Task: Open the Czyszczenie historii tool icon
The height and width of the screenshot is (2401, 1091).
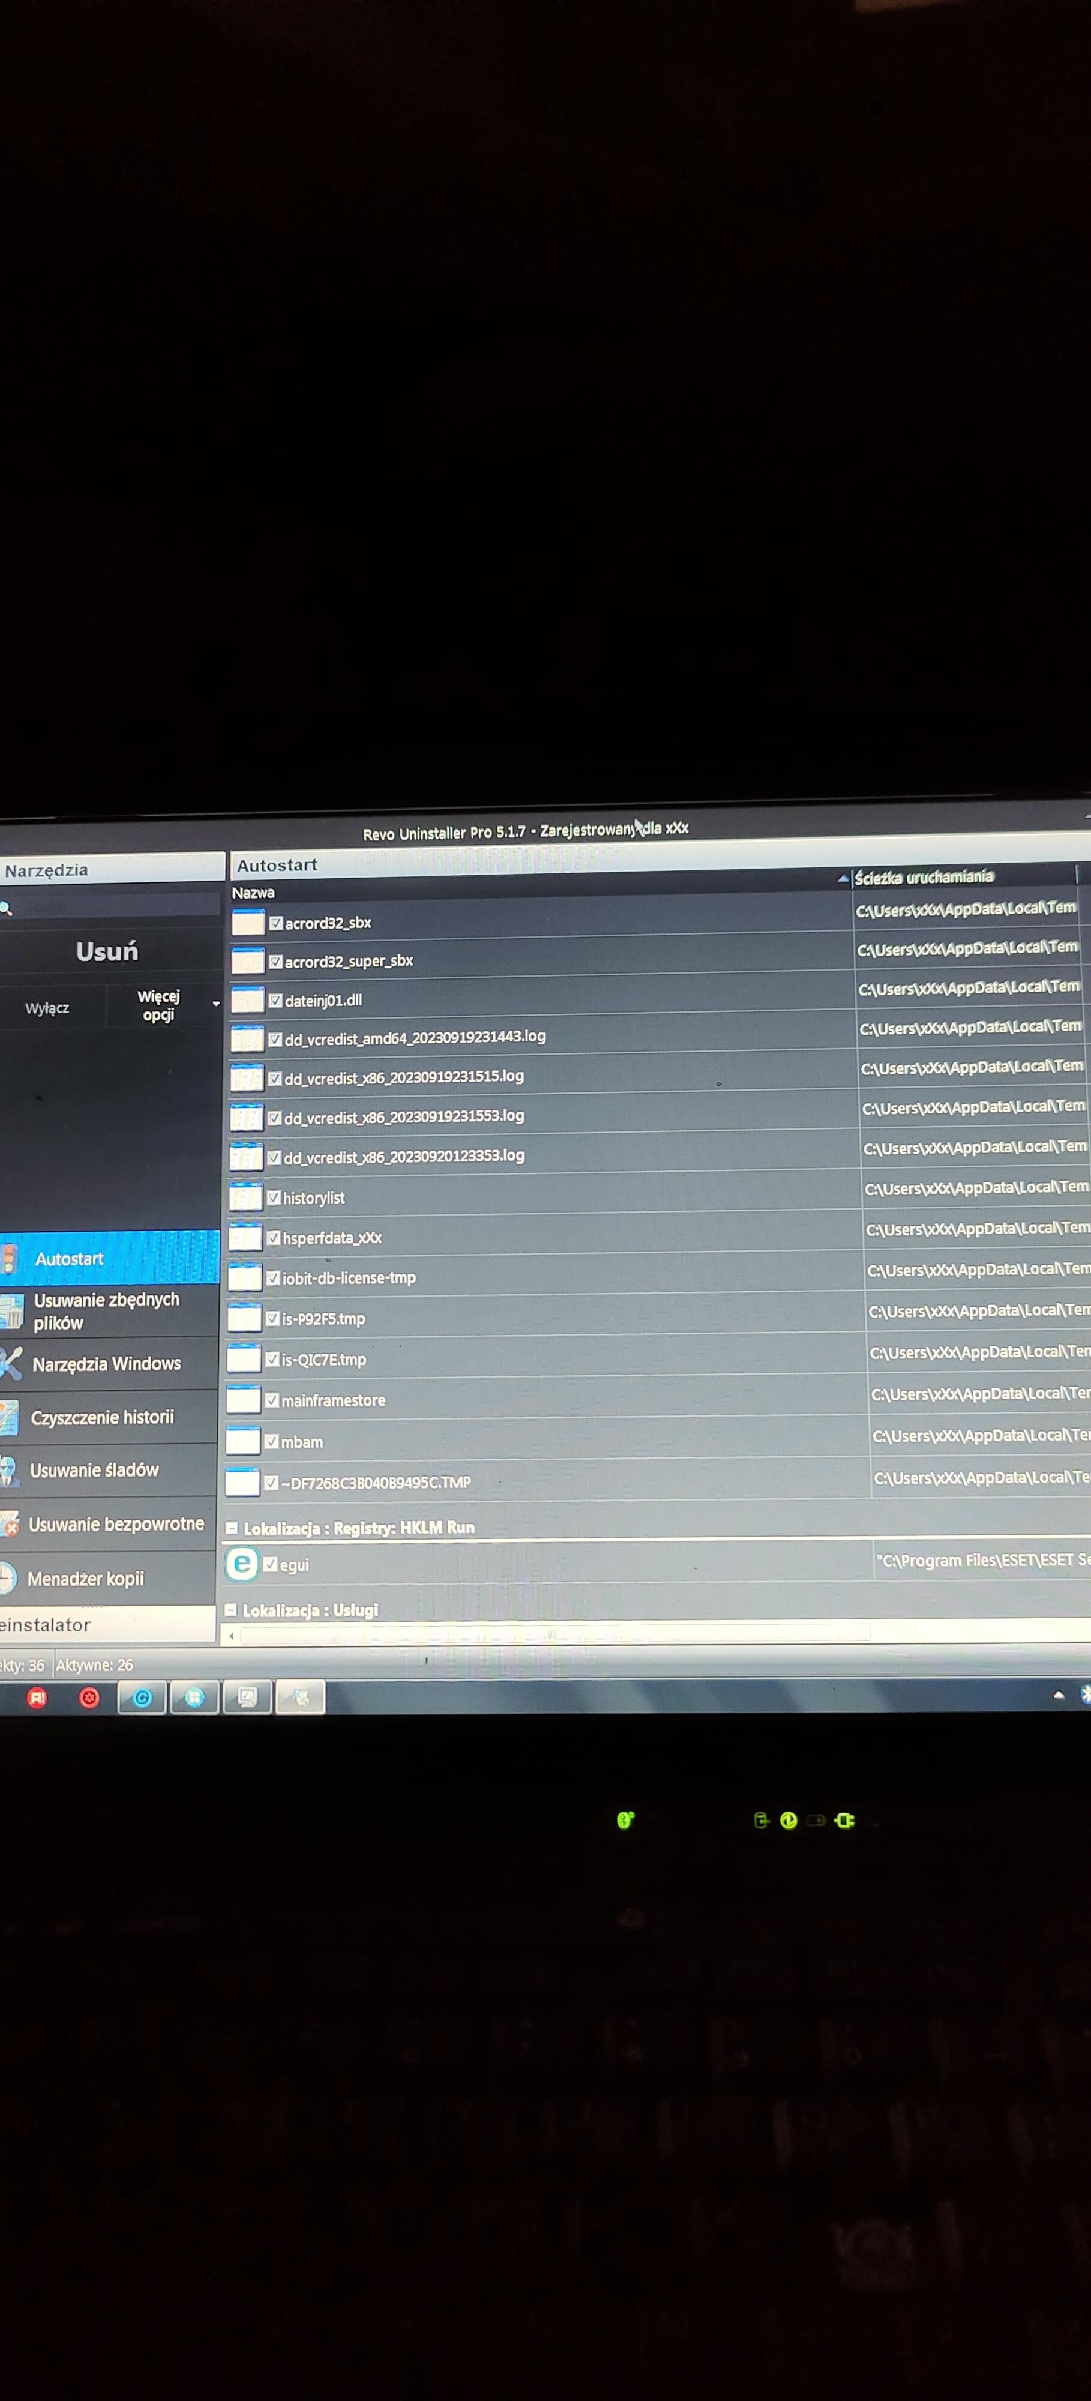Action: coord(8,1418)
